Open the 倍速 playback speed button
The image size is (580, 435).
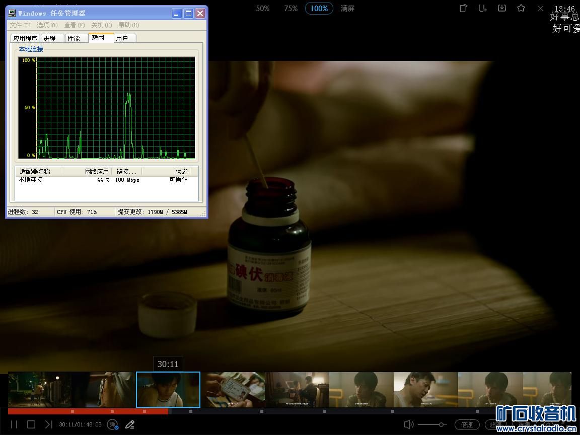pyautogui.click(x=467, y=424)
